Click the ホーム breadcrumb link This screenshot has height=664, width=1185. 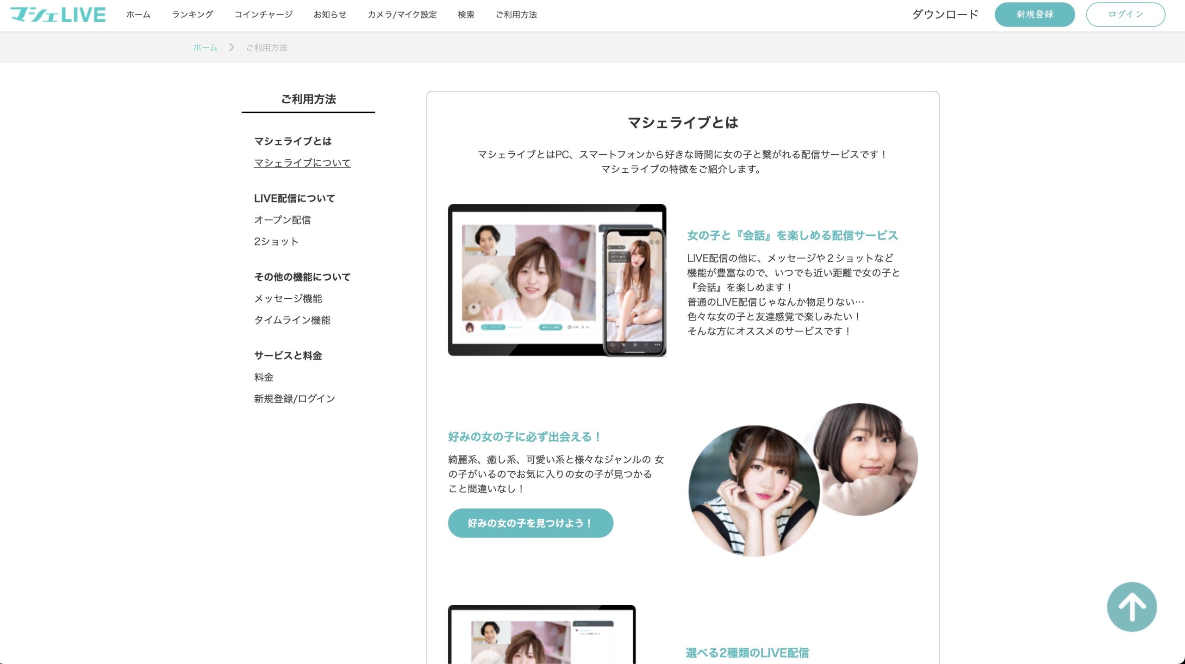click(x=205, y=47)
